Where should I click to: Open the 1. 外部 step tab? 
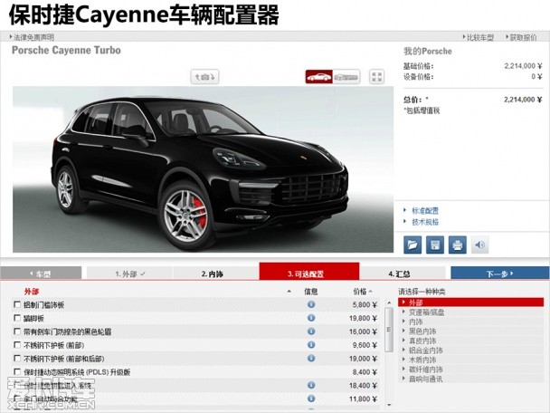click(x=129, y=274)
